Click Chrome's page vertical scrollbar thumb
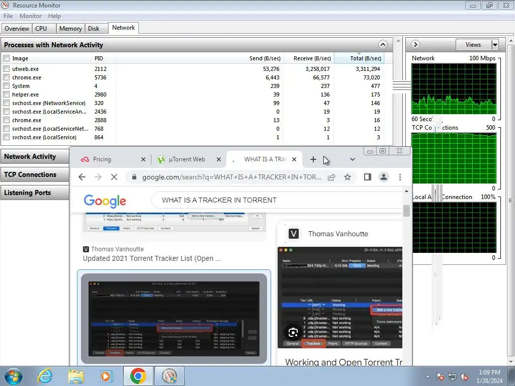This screenshot has height=386, width=515. (406, 211)
